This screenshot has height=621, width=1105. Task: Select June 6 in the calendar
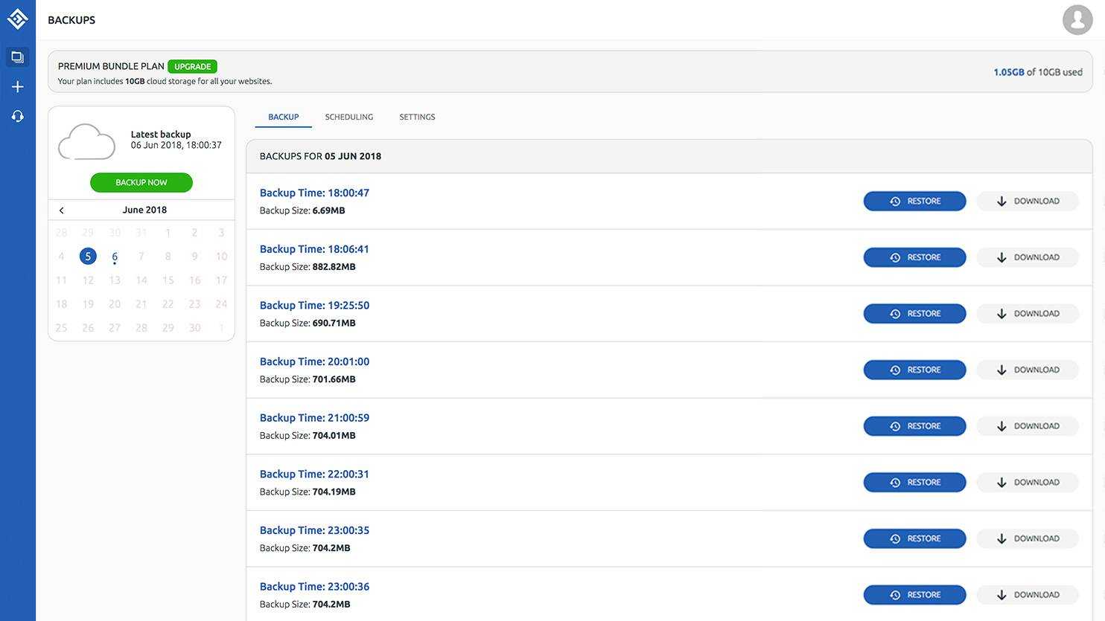tap(115, 257)
